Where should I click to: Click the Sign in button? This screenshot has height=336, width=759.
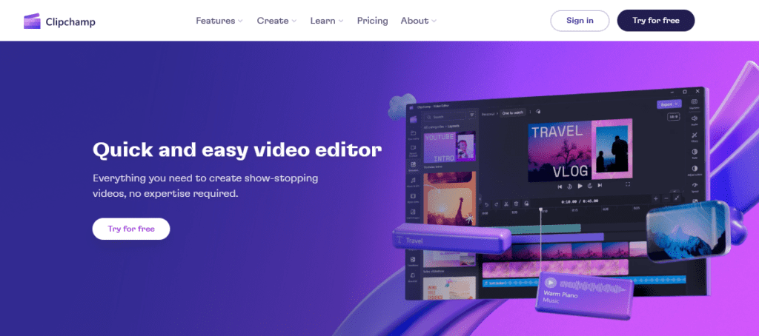point(580,21)
